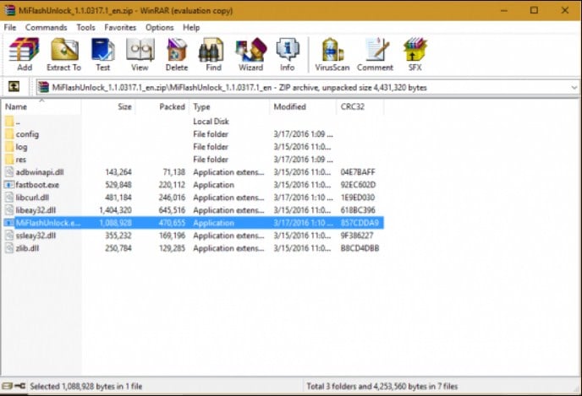
Task: Click the ssleay32.dll file icon
Action: tap(9, 236)
